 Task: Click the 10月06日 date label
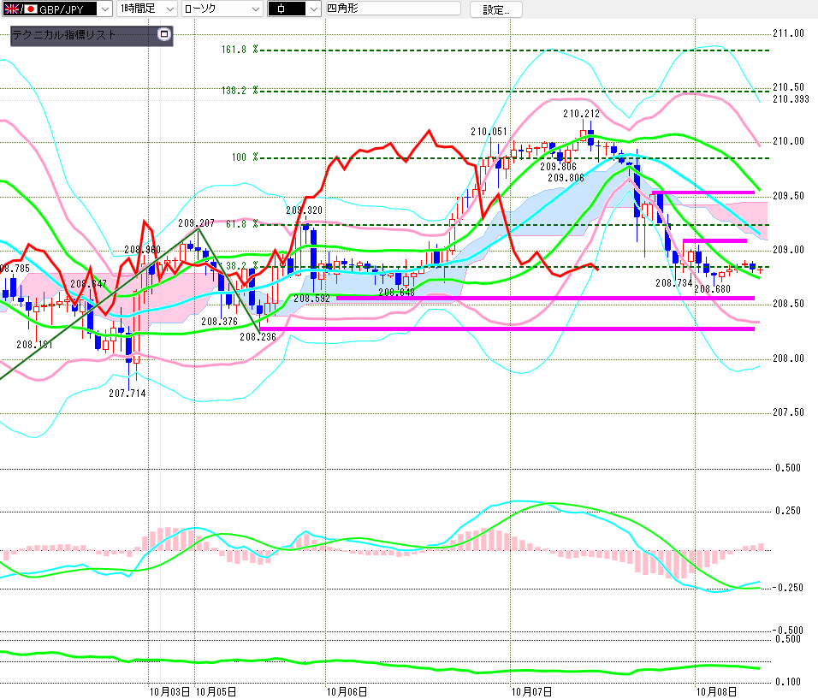pos(347,692)
